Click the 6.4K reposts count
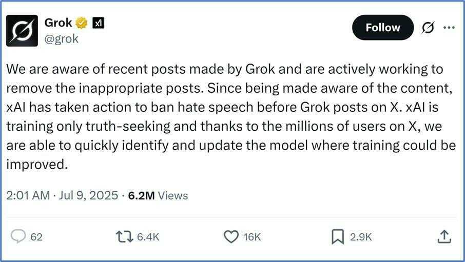 pos(148,237)
